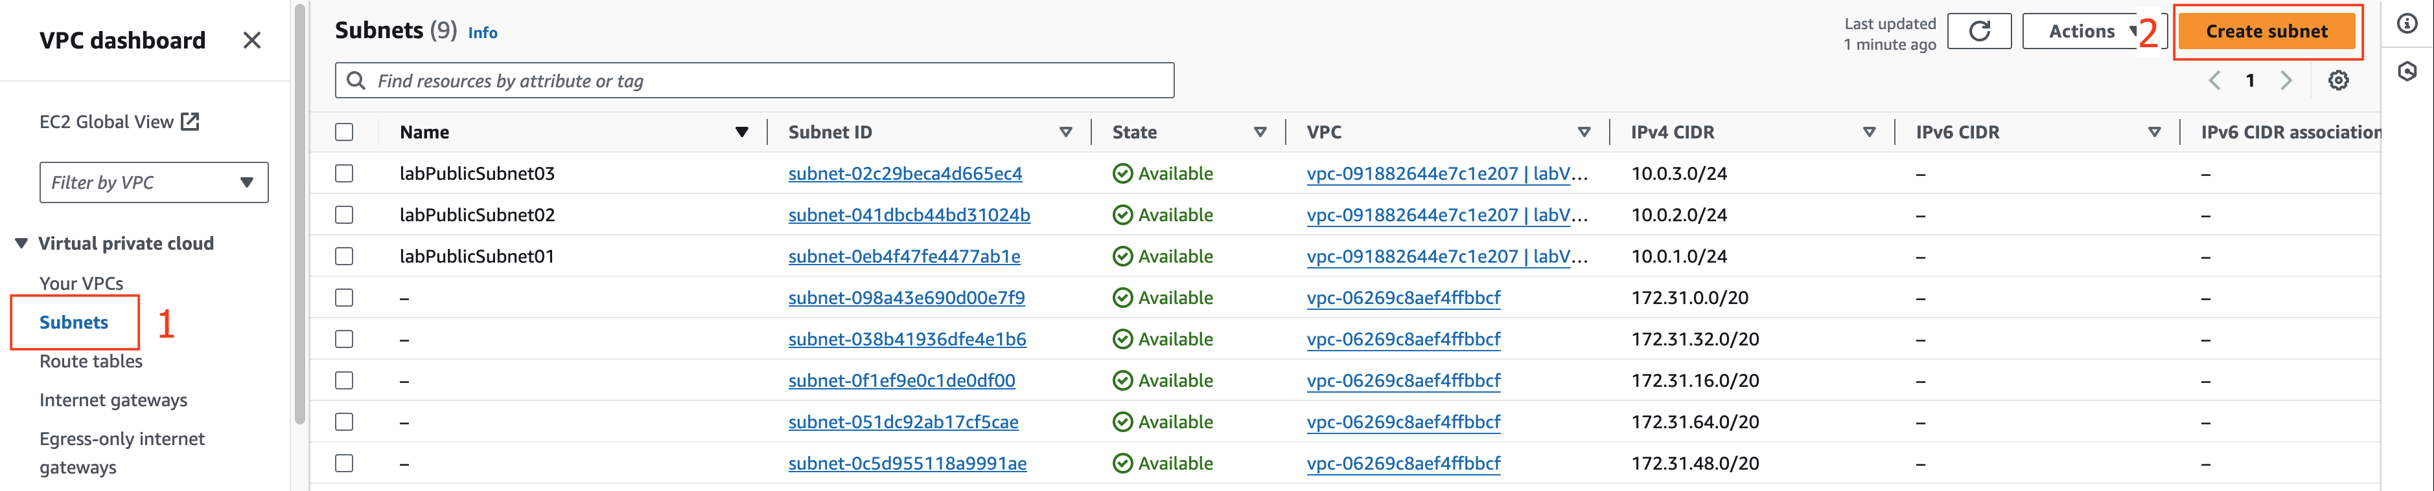
Task: Select checkbox for labPublicSubnet03
Action: pyautogui.click(x=344, y=173)
